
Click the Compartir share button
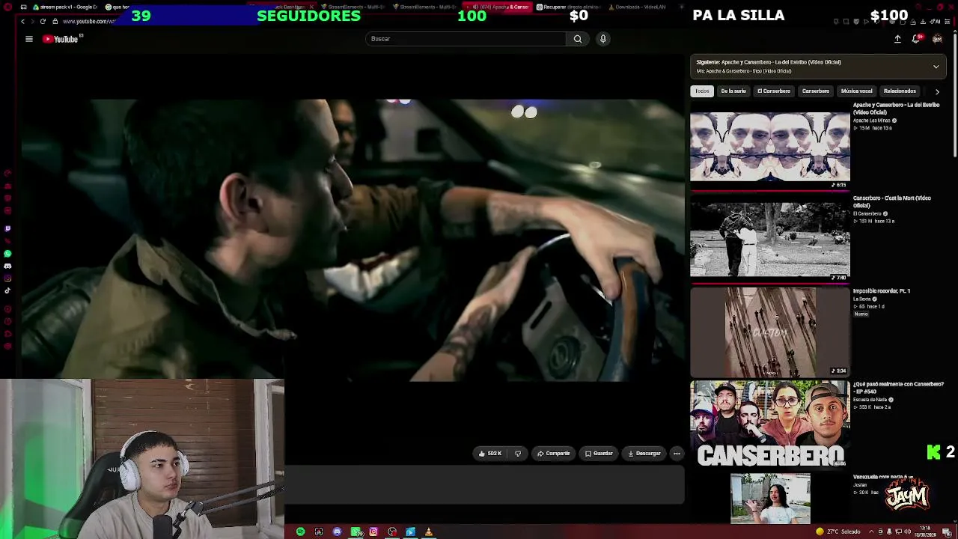click(554, 454)
